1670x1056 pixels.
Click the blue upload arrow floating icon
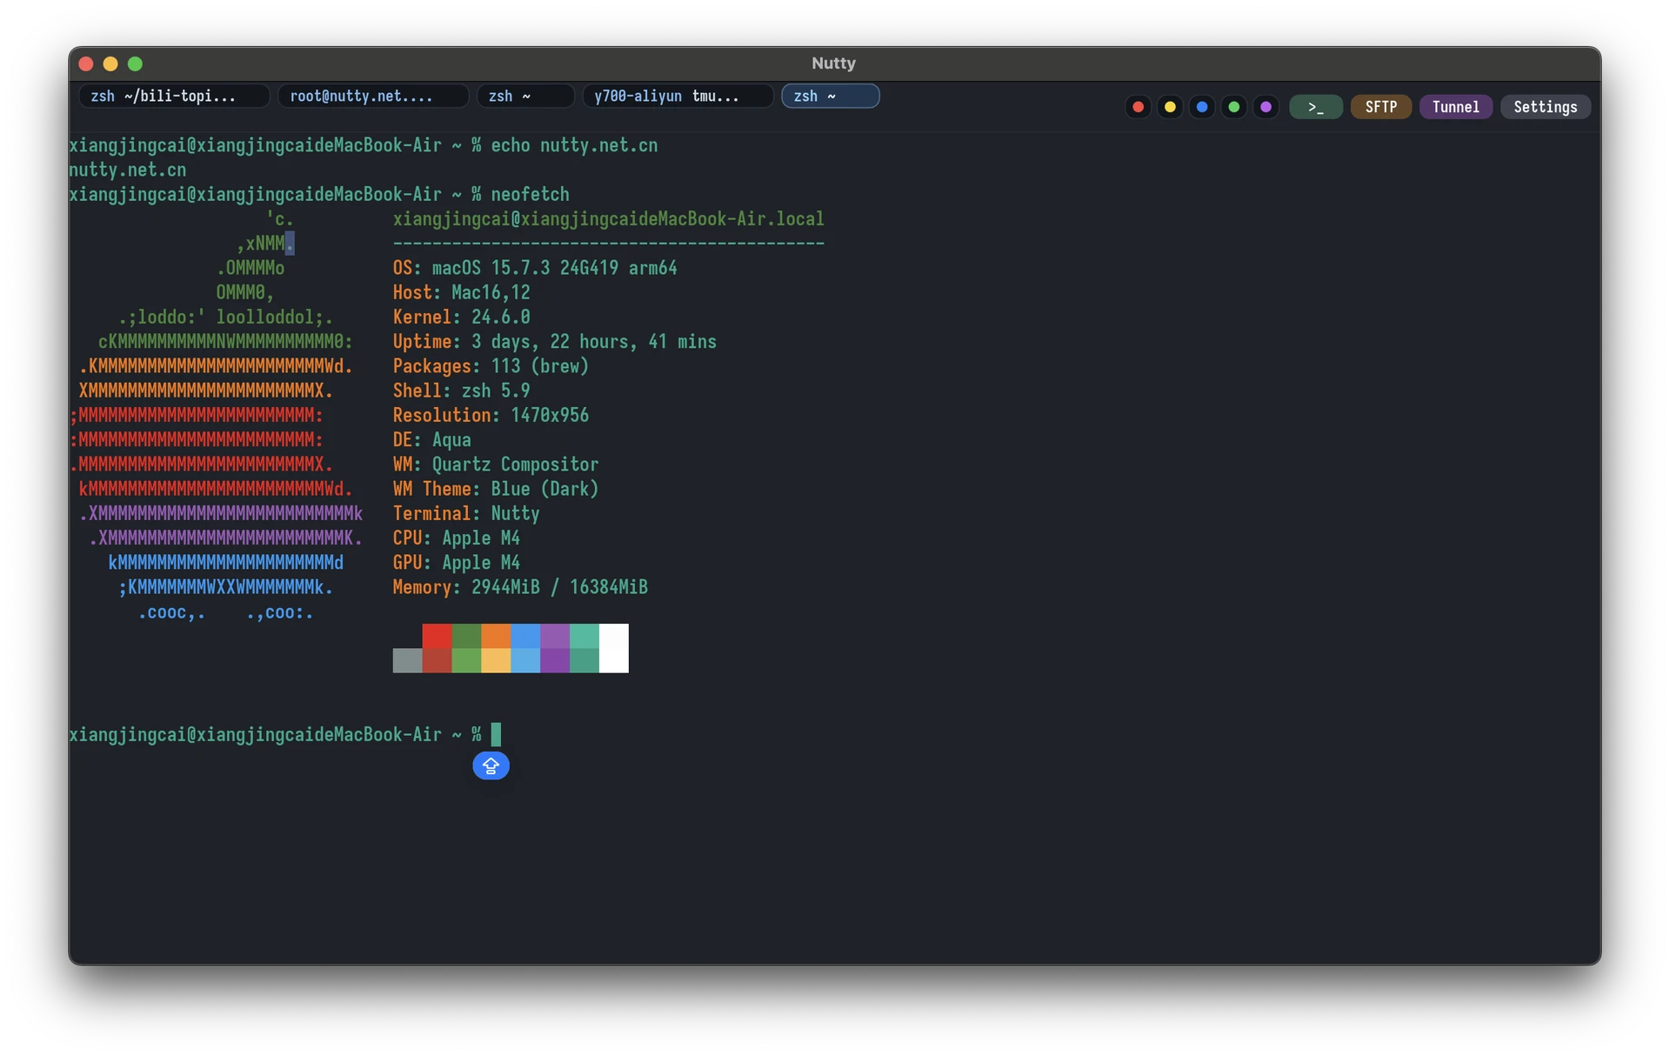(x=491, y=765)
